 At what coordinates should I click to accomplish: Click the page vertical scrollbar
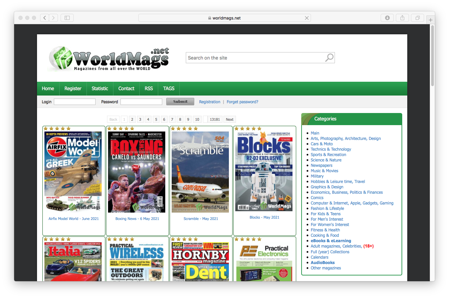click(x=433, y=55)
